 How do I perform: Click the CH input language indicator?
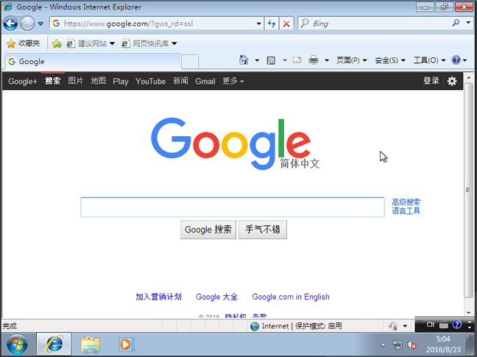point(431,325)
